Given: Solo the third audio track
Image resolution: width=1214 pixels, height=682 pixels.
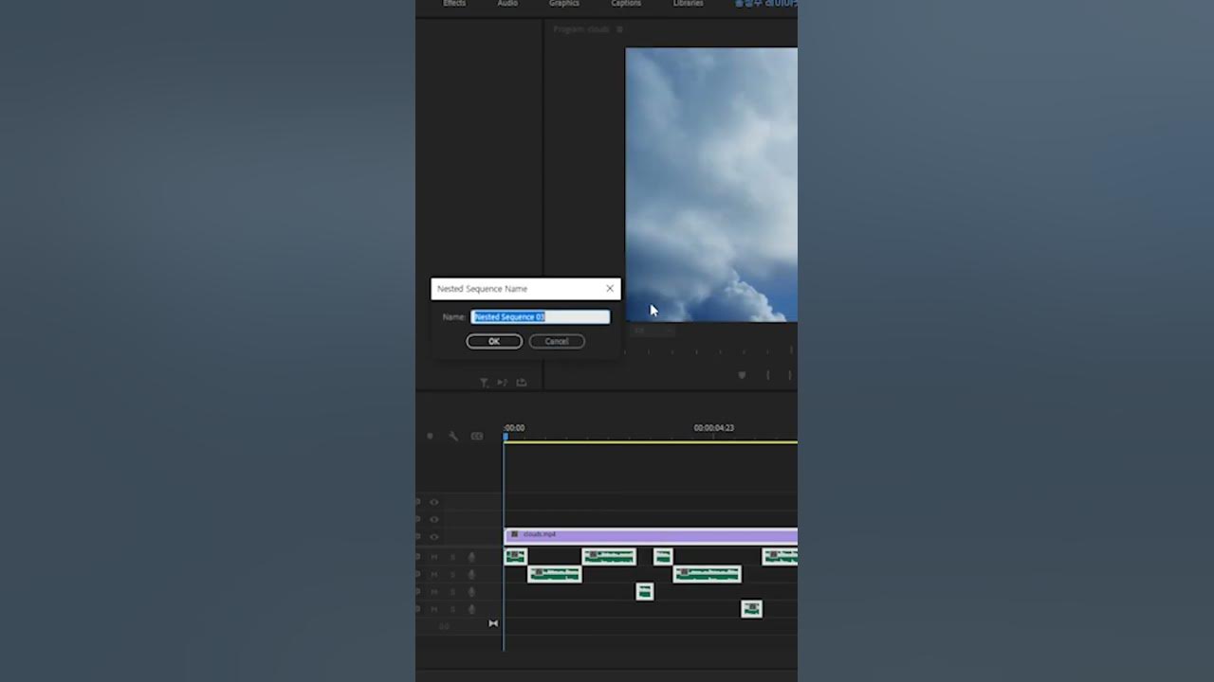Looking at the screenshot, I should coord(452,592).
